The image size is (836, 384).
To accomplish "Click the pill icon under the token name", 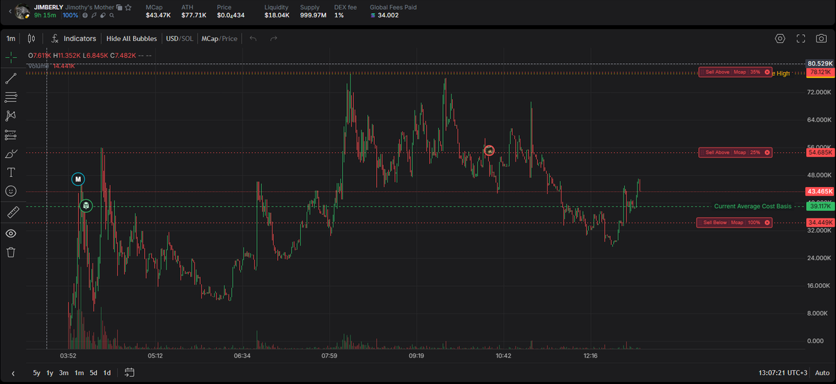I will point(102,15).
